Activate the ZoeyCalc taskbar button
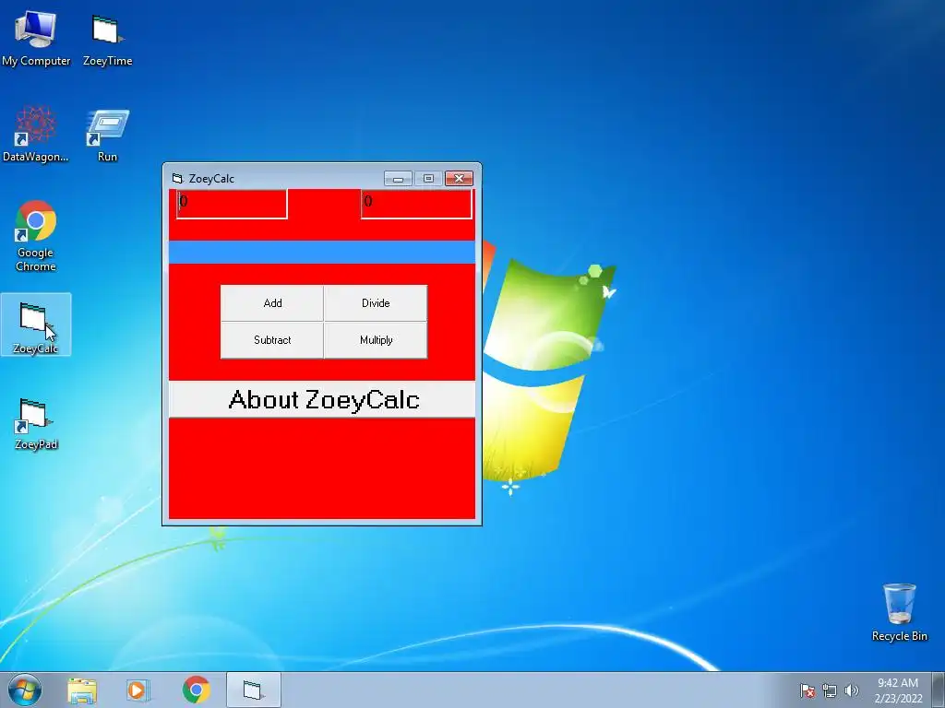945x708 pixels. pos(254,690)
